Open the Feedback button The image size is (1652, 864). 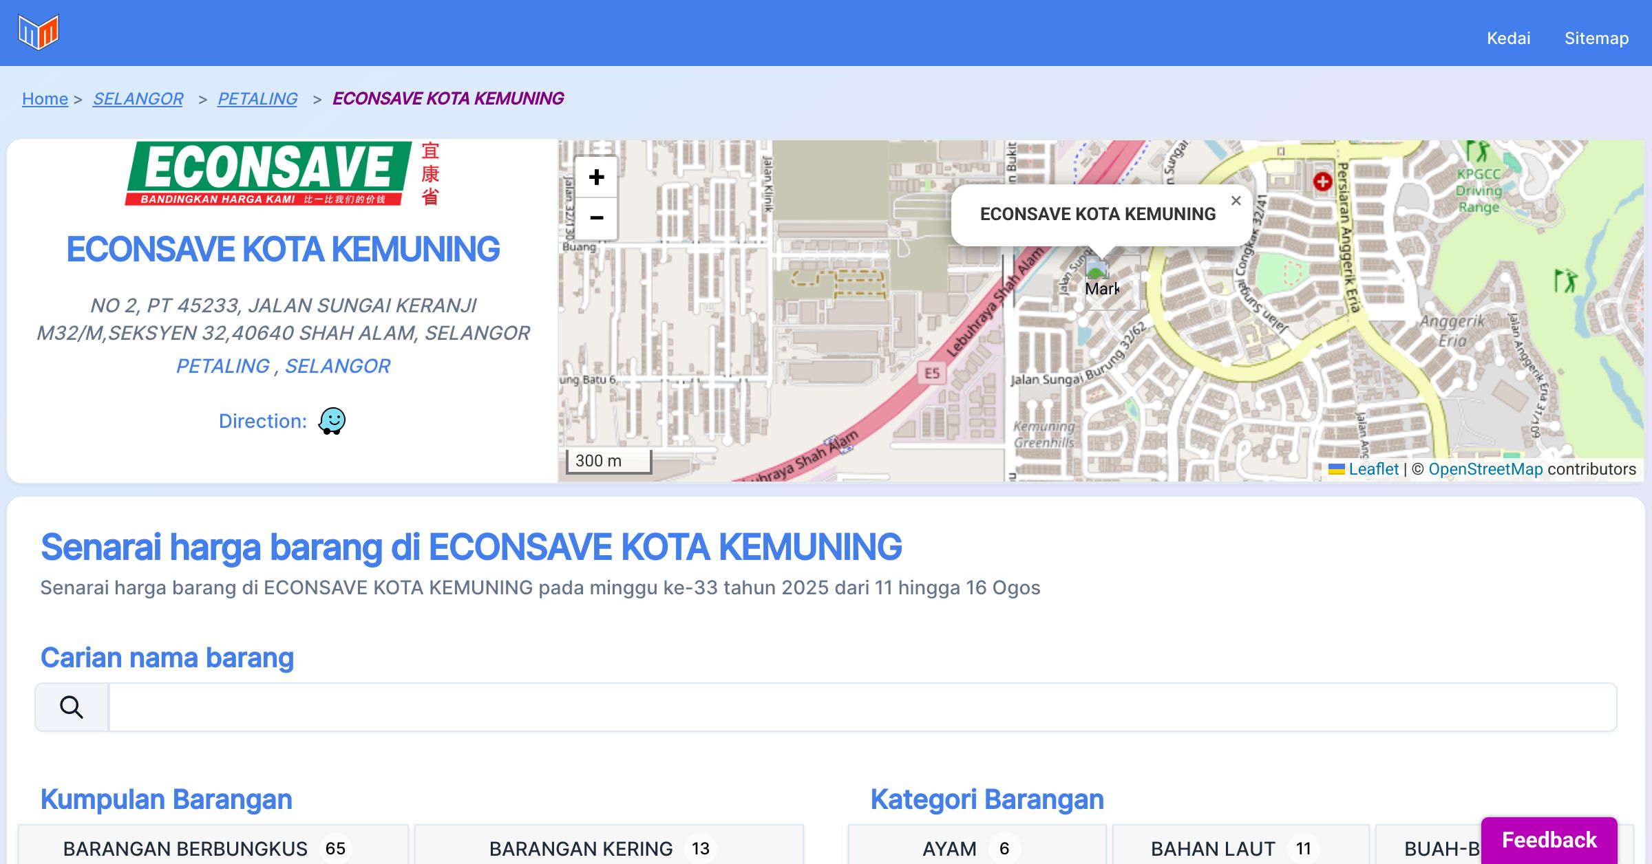[1549, 839]
